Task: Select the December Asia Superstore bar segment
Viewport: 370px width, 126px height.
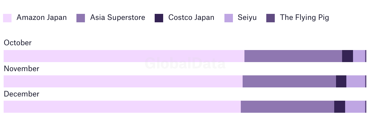Action: (288, 107)
